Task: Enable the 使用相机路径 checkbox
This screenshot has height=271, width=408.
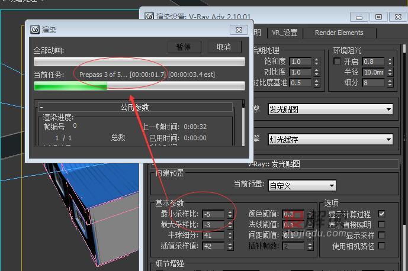Action: [381, 246]
